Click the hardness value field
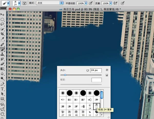This screenshot has width=154, height=119. click(x=97, y=80)
